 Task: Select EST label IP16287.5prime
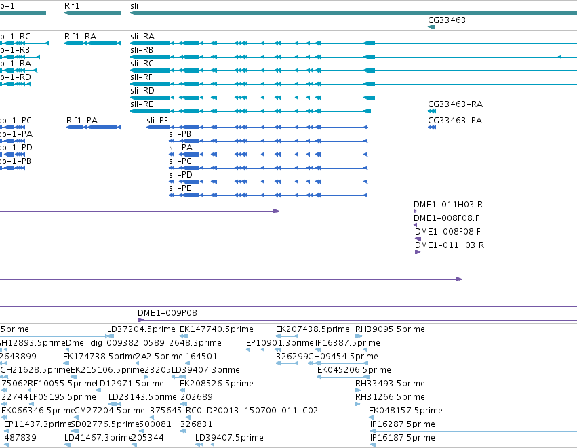pos(403,424)
